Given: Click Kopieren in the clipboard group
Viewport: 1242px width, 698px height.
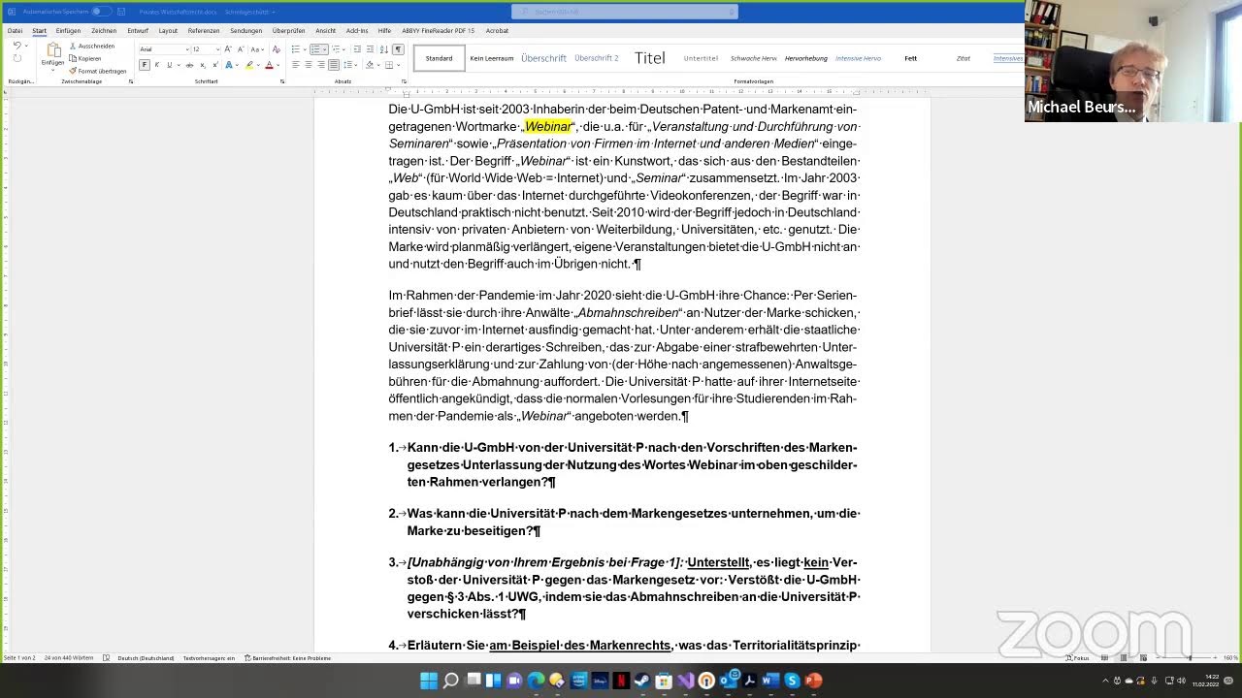Looking at the screenshot, I should click(x=84, y=58).
